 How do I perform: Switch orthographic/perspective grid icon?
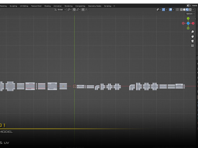pos(193,46)
